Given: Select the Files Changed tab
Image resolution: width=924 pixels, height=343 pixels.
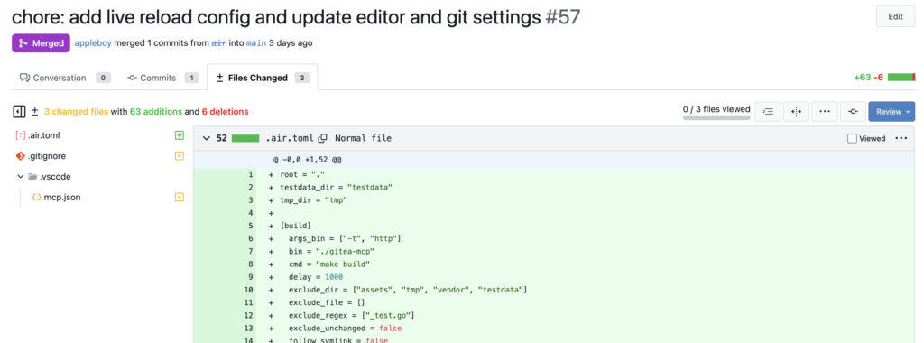Looking at the screenshot, I should click(263, 78).
